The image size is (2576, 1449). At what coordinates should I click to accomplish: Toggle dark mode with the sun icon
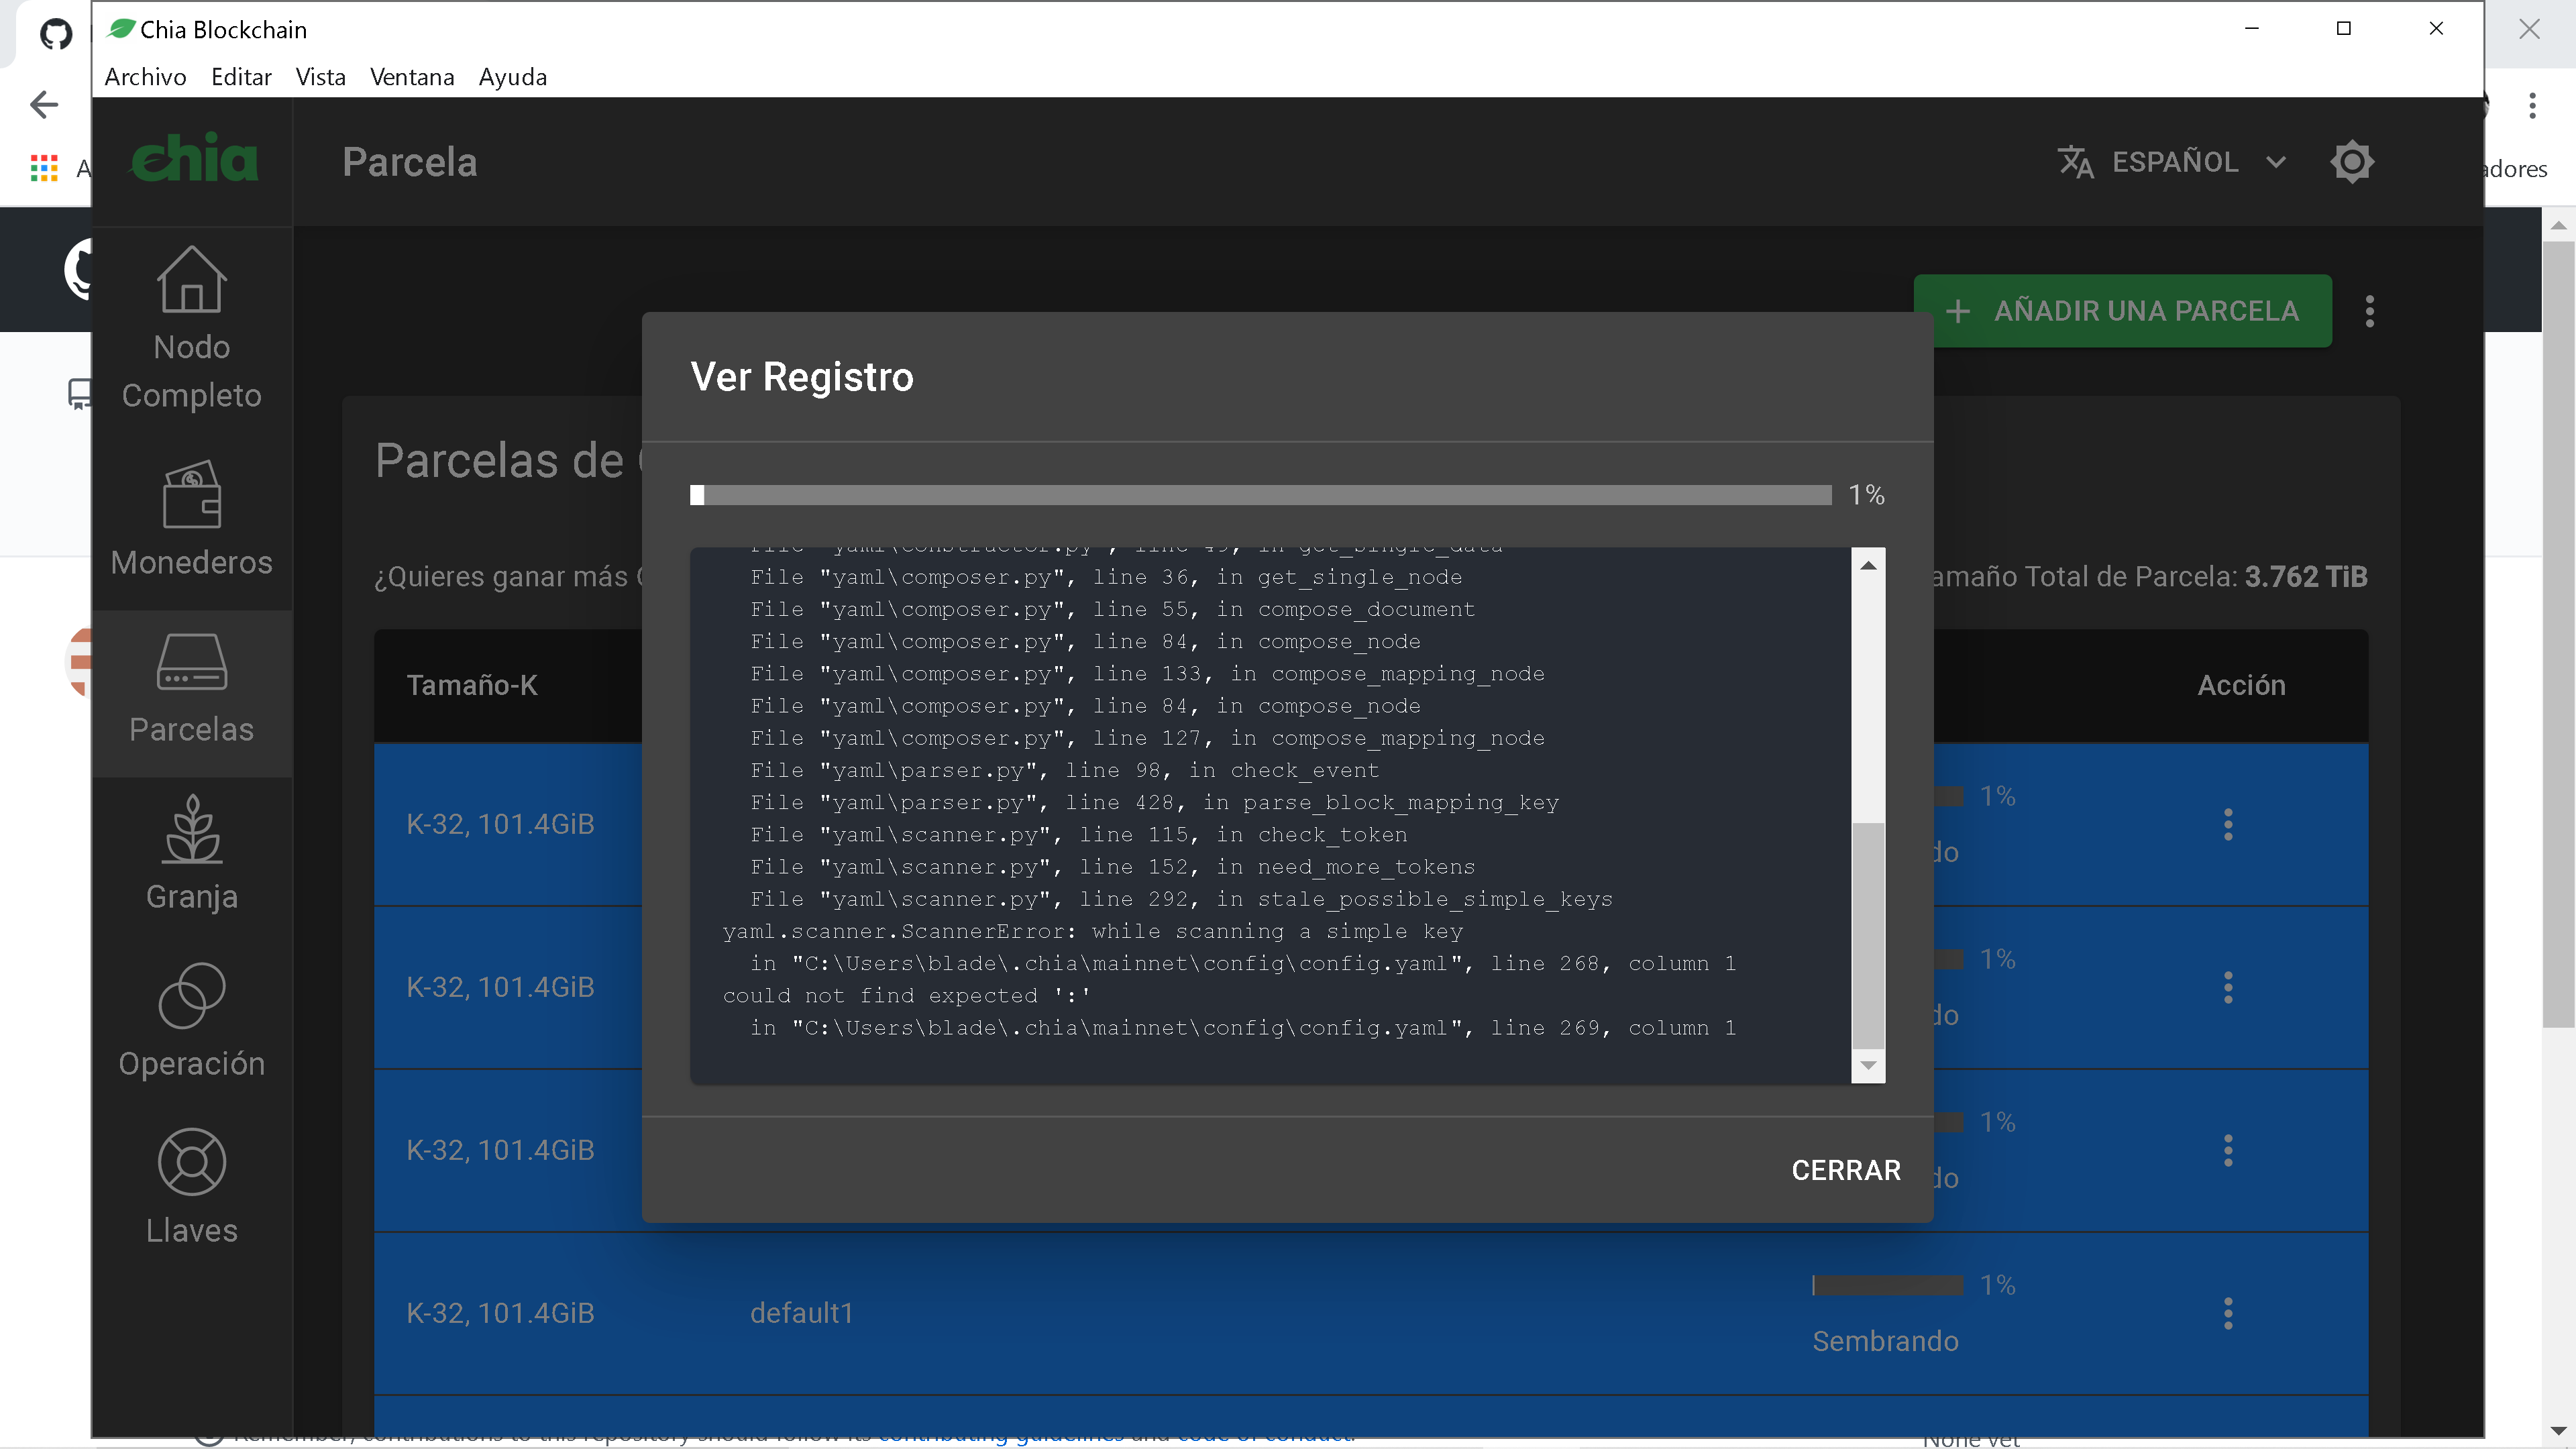[2351, 162]
